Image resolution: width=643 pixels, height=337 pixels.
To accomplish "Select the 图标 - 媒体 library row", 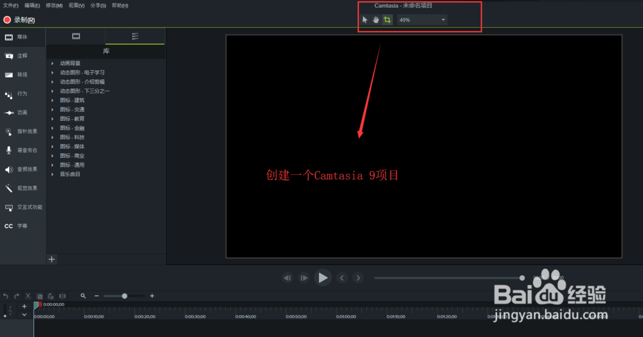I will 106,147.
